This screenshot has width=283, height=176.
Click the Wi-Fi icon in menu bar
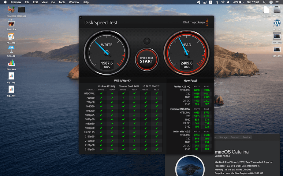click(223, 2)
